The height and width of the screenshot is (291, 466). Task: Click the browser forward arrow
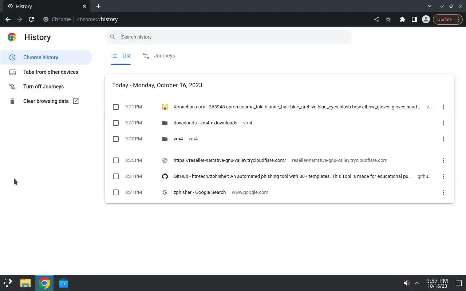(20, 19)
